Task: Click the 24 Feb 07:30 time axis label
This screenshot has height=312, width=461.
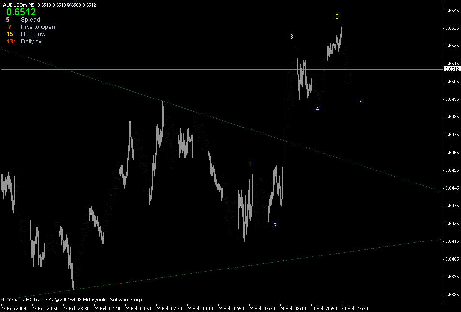Action: [x=168, y=309]
